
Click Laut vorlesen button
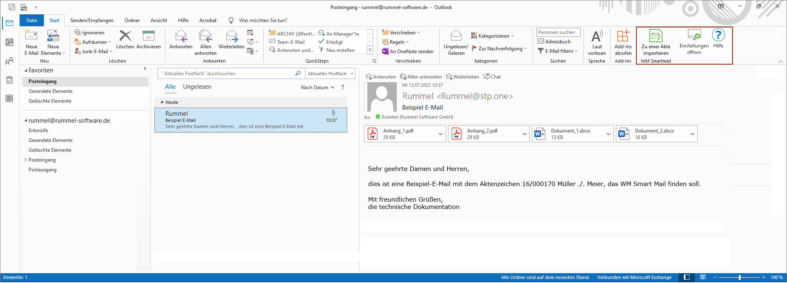pos(597,43)
